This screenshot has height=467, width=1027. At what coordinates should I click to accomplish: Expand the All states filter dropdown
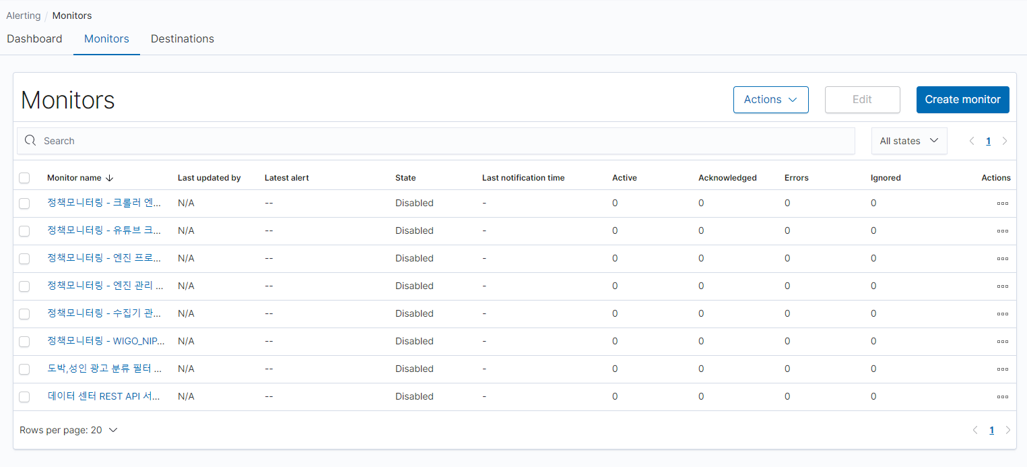click(908, 141)
